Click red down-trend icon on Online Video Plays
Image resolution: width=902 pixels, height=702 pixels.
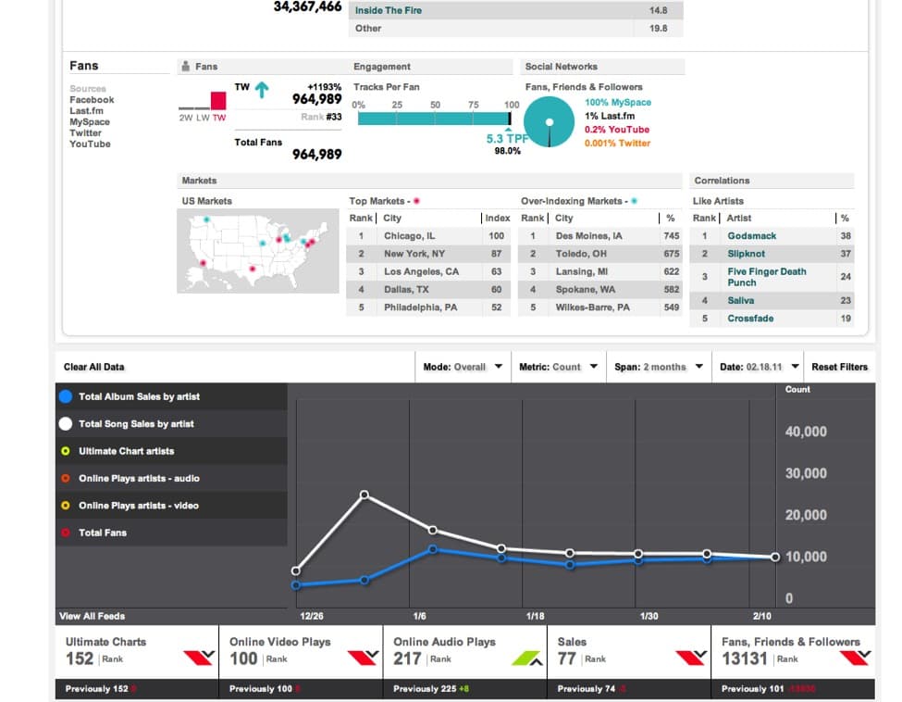click(x=363, y=658)
